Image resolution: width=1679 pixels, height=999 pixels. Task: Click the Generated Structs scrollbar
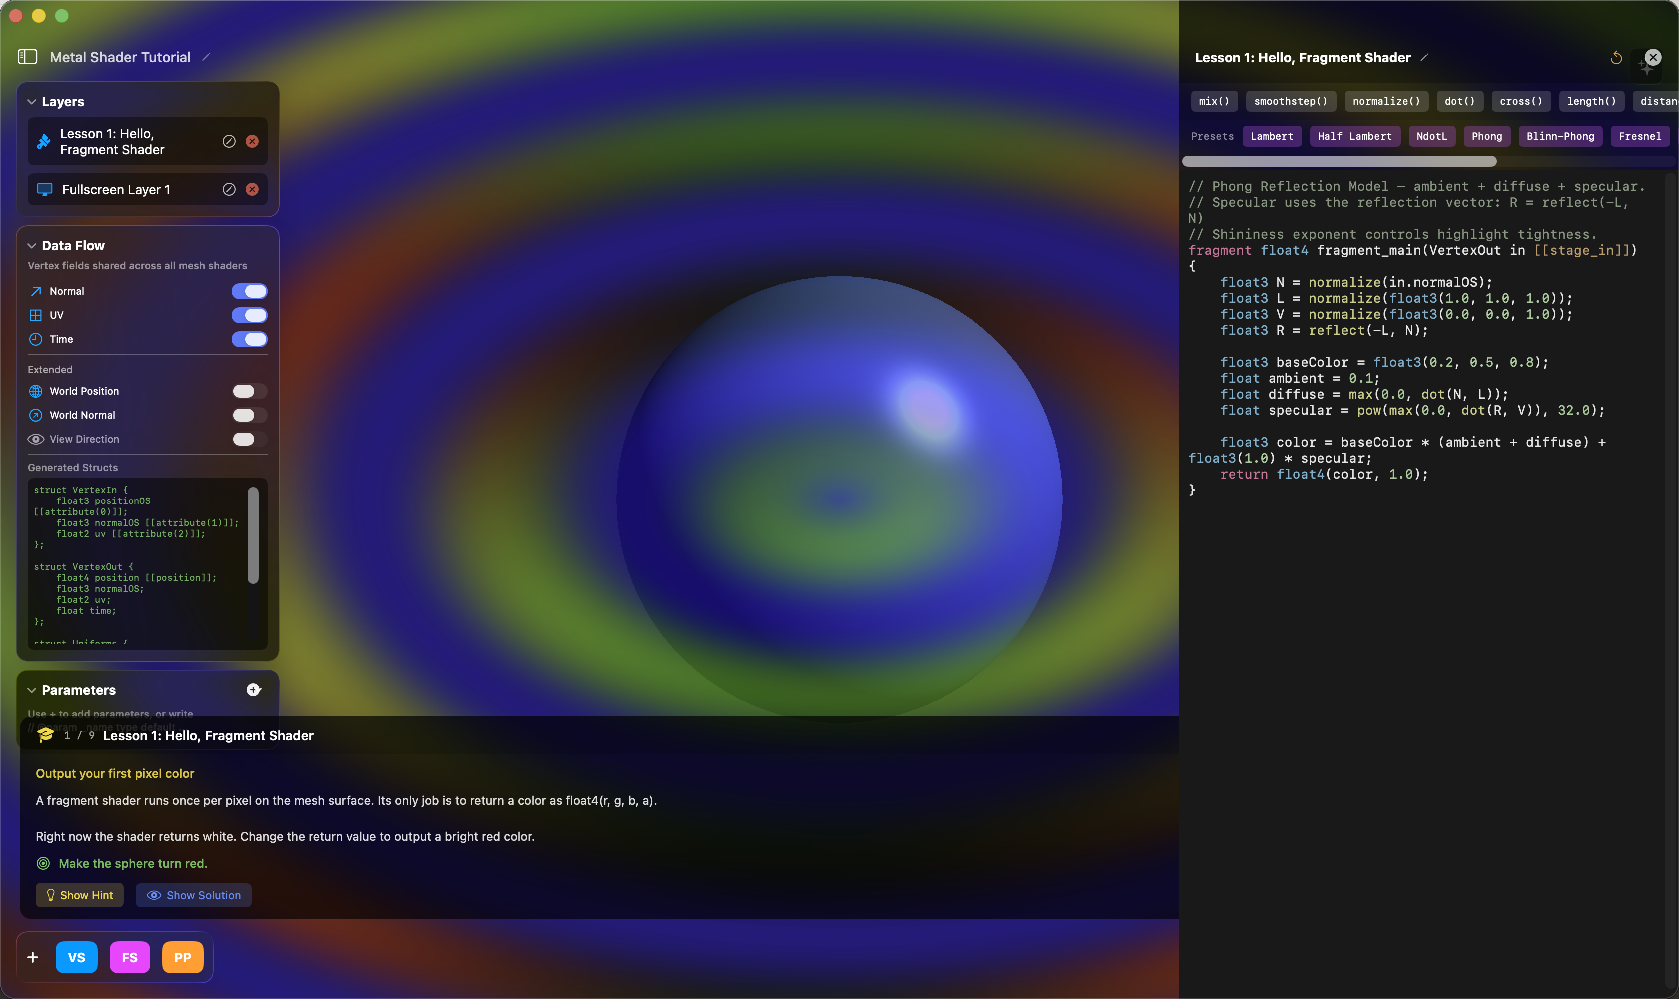click(253, 536)
